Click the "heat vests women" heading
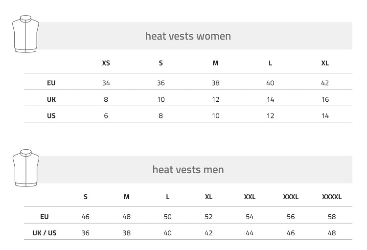 point(188,36)
